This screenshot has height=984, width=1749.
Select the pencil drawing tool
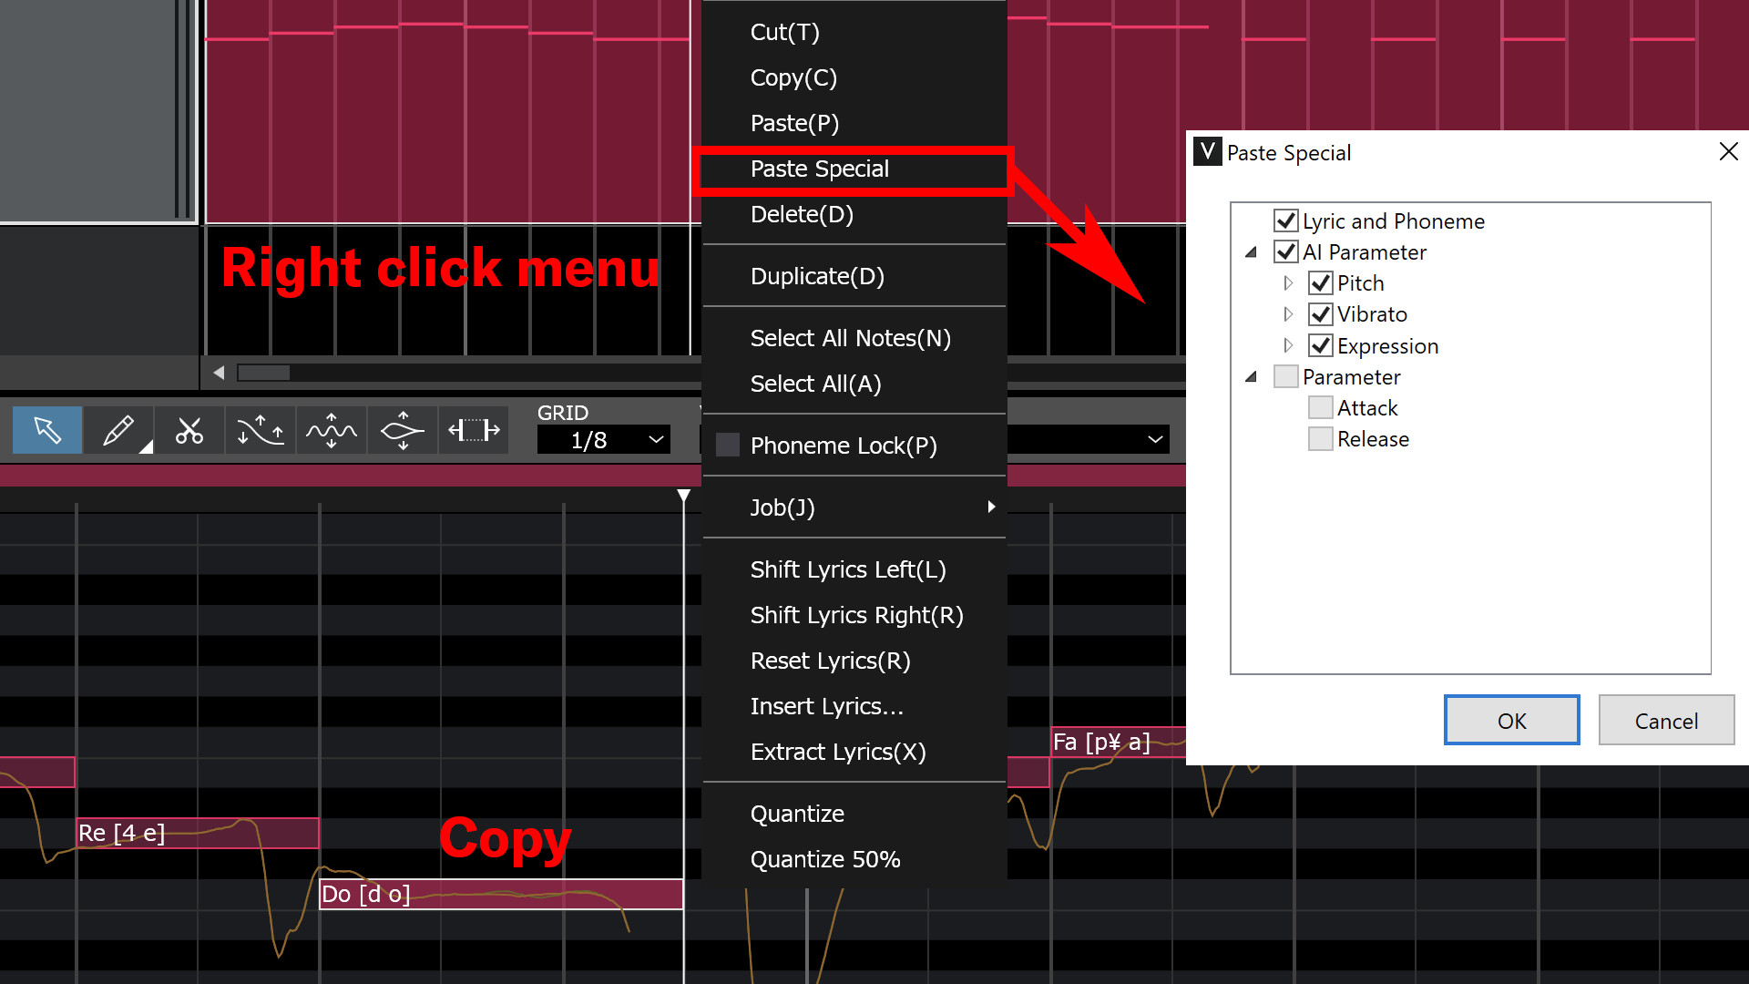click(117, 430)
